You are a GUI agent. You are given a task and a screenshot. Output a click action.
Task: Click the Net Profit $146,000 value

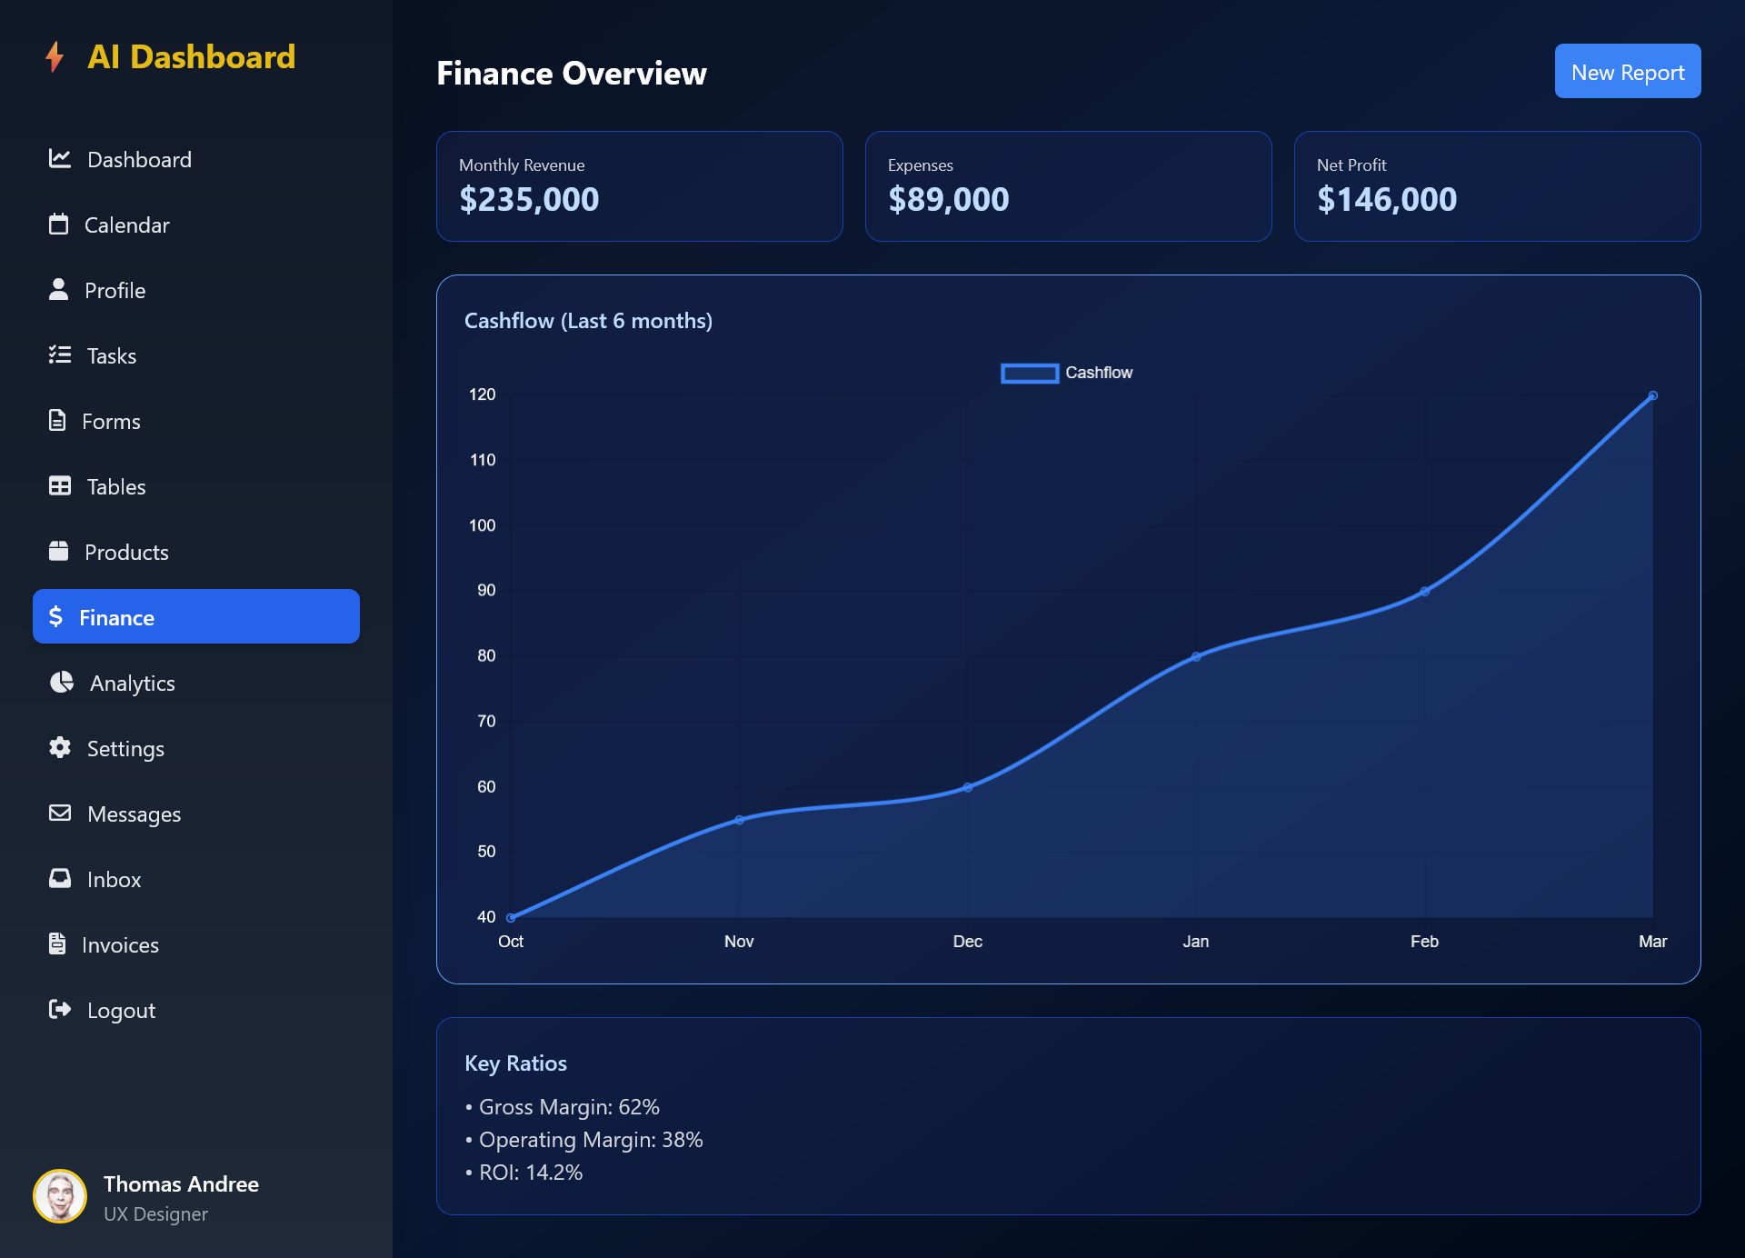tap(1387, 200)
